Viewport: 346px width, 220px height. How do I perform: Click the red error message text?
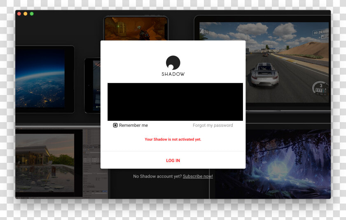[x=173, y=139]
